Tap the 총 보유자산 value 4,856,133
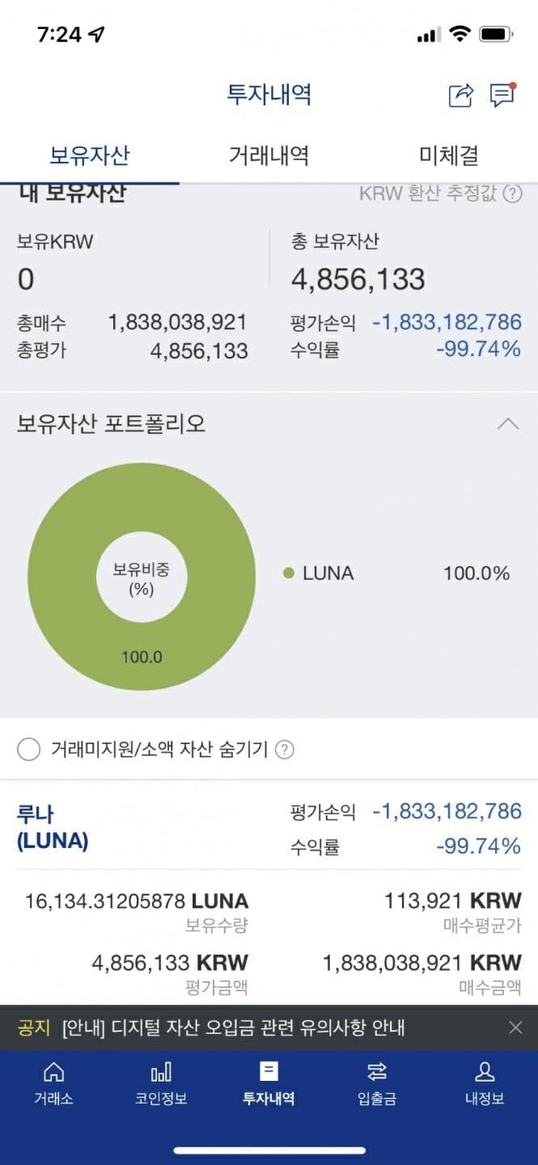The width and height of the screenshot is (538, 1165). click(358, 279)
